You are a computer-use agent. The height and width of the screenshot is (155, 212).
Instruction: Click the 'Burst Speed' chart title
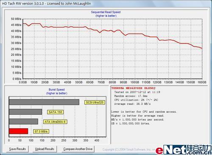56,89
